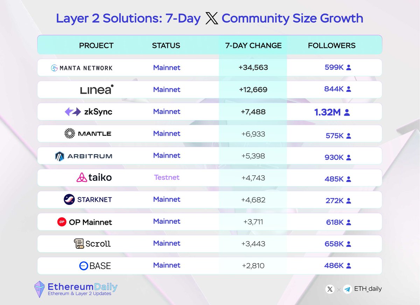
Task: Click the PROJECT column header
Action: click(x=96, y=45)
